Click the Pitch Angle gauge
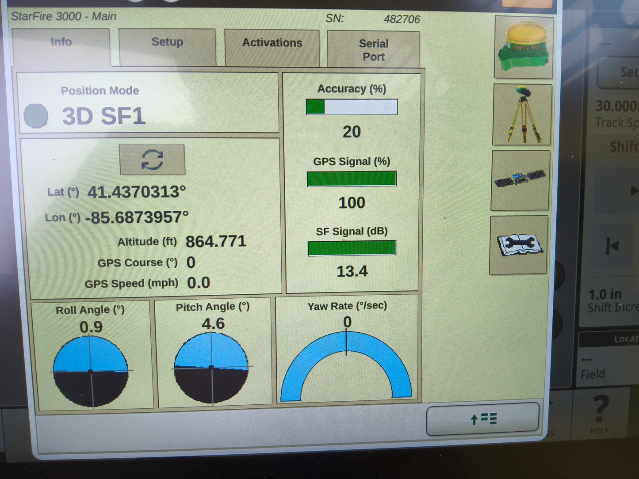This screenshot has width=639, height=479. pos(211,368)
